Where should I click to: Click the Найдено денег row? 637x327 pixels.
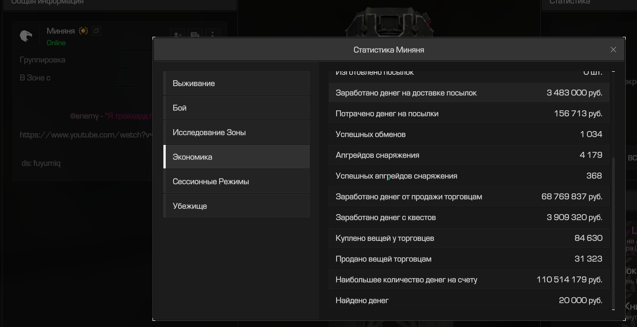tap(468, 301)
